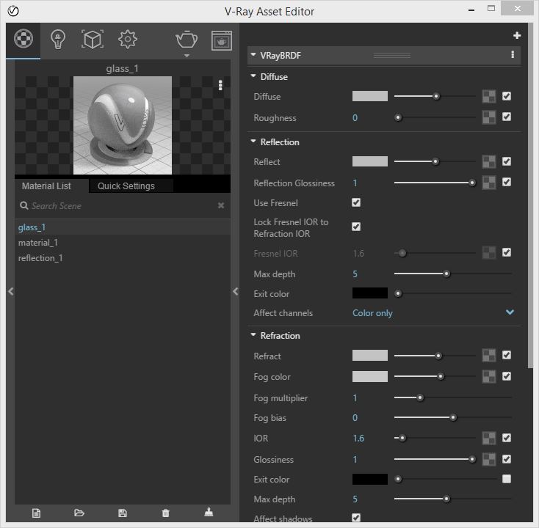Open the Geometry tab cube icon
539x528 pixels.
92,39
